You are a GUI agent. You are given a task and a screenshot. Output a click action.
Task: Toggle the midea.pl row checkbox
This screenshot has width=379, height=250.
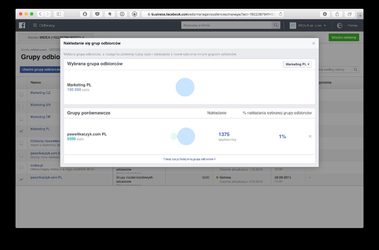point(21,167)
